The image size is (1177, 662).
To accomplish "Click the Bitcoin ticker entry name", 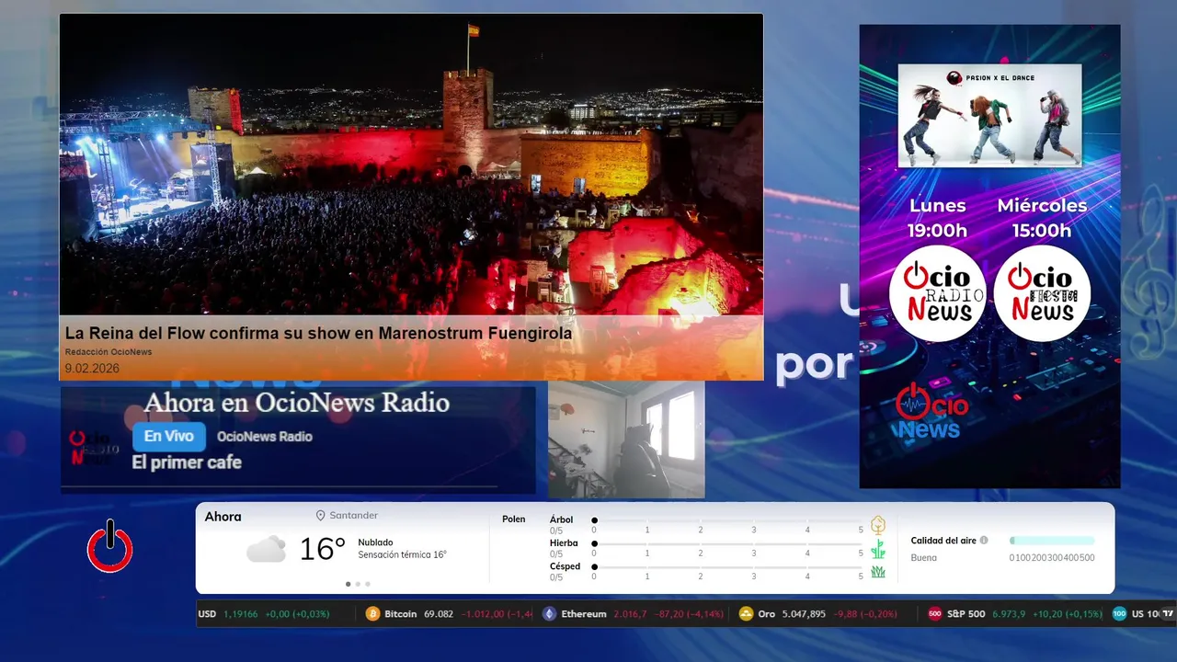I will (401, 614).
